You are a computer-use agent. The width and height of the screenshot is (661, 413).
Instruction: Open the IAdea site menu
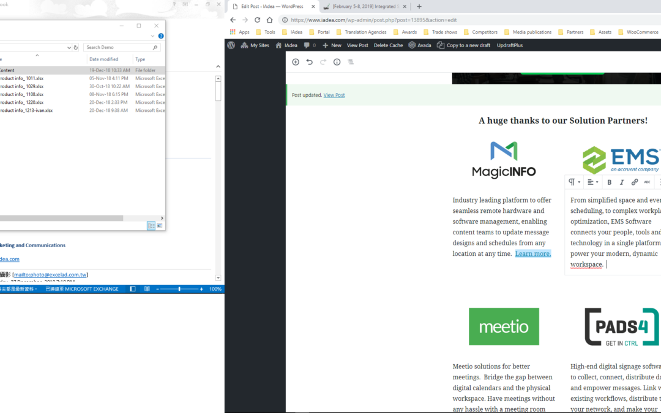[x=286, y=45]
